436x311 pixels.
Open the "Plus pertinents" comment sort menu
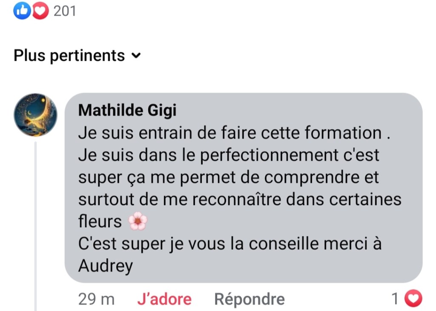[x=69, y=56]
